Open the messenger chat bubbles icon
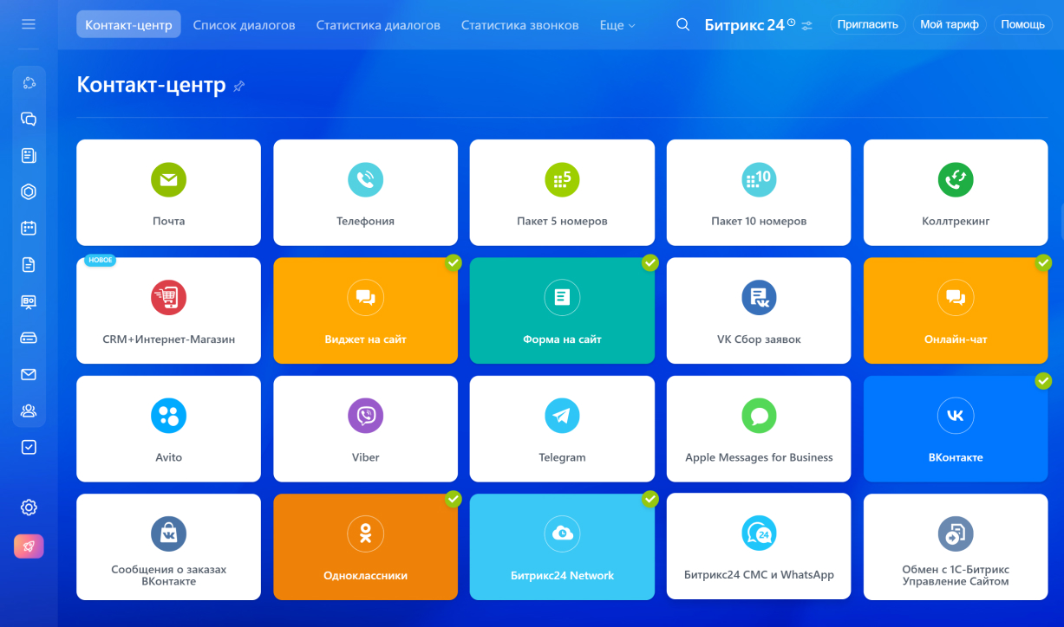1064x627 pixels. pyautogui.click(x=29, y=120)
